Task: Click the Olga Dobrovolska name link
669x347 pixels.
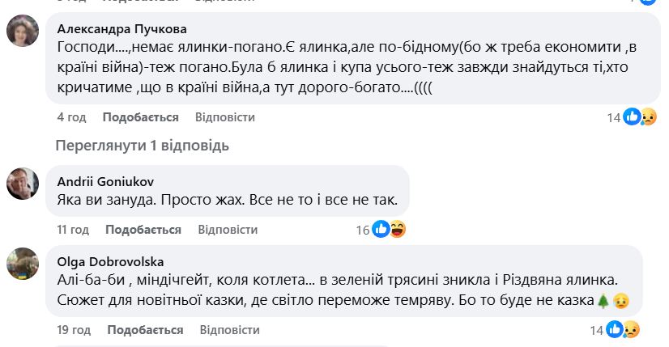Action: click(x=111, y=261)
